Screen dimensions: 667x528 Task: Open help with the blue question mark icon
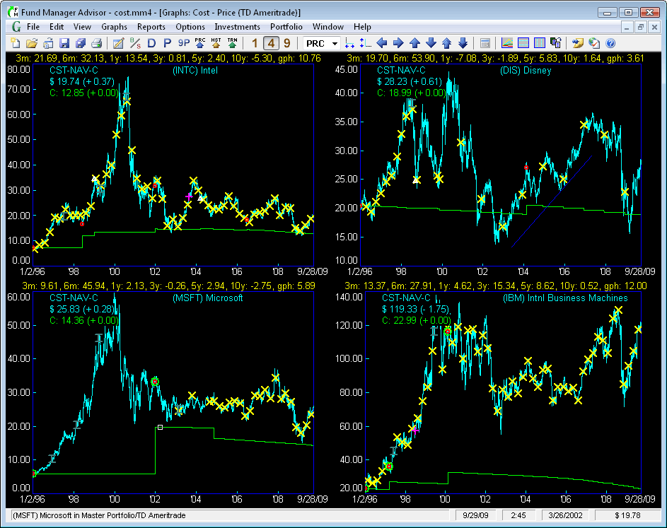tap(610, 43)
